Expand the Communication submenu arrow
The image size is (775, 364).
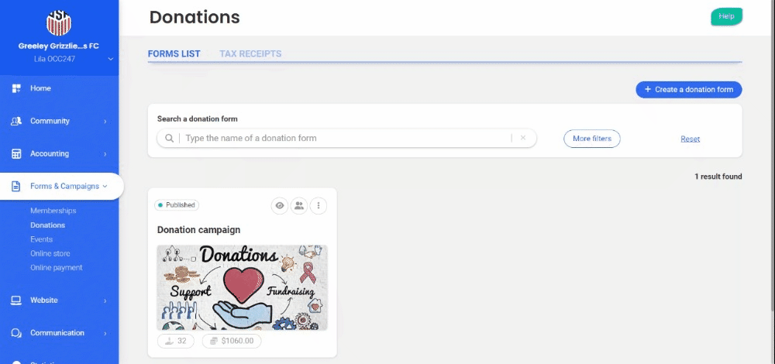pyautogui.click(x=105, y=333)
